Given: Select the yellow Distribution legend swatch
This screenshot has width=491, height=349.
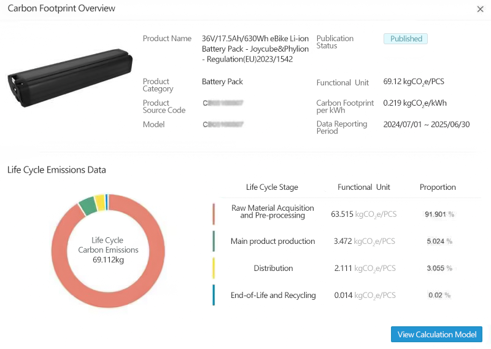Looking at the screenshot, I should 214,269.
